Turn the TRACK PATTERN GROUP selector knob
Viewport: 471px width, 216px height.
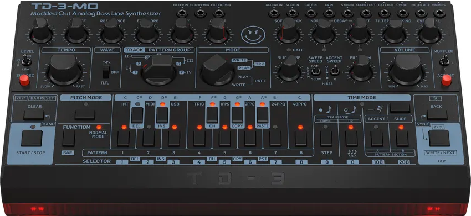coord(159,70)
